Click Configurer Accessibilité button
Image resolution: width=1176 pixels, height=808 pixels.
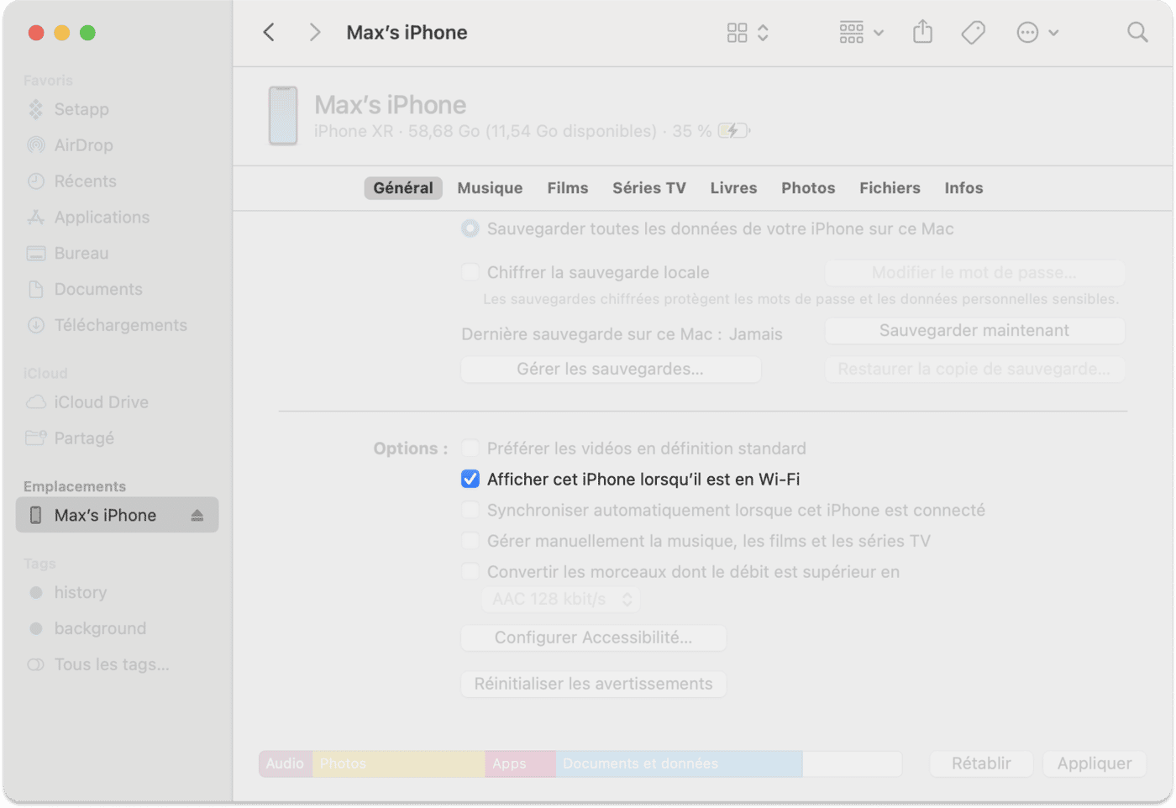coord(593,638)
